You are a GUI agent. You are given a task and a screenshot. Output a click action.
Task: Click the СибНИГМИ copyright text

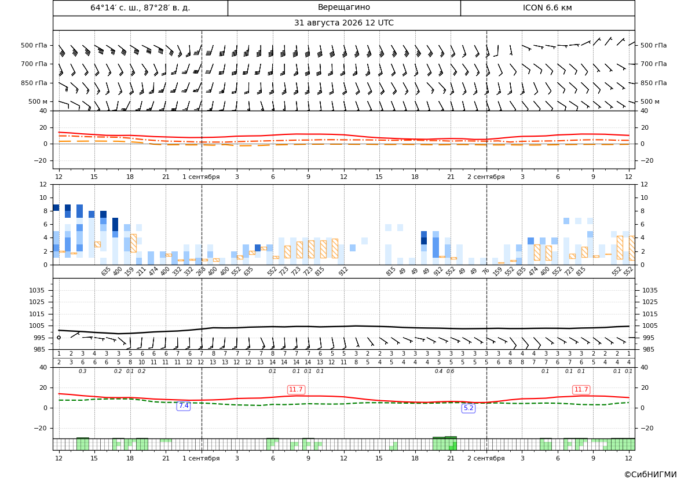click(x=650, y=474)
